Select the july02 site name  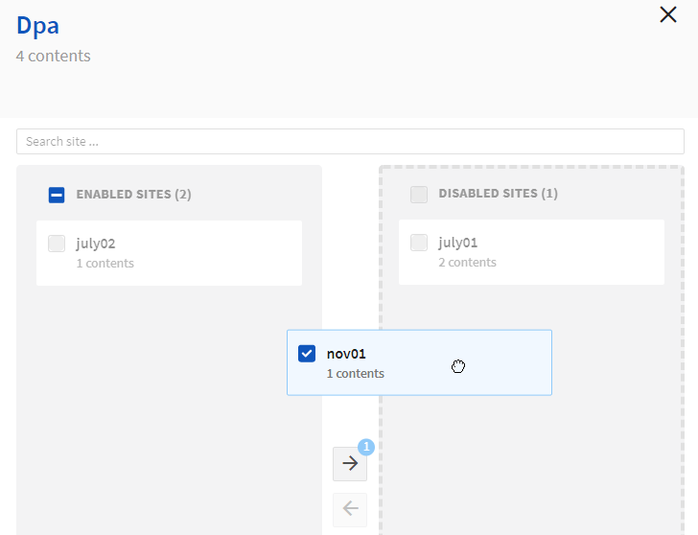pos(96,244)
